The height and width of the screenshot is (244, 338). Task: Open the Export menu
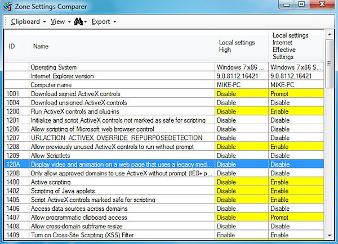point(101,21)
